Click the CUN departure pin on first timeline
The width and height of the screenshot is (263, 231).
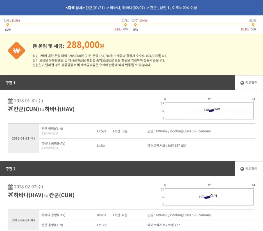pyautogui.click(x=8, y=25)
